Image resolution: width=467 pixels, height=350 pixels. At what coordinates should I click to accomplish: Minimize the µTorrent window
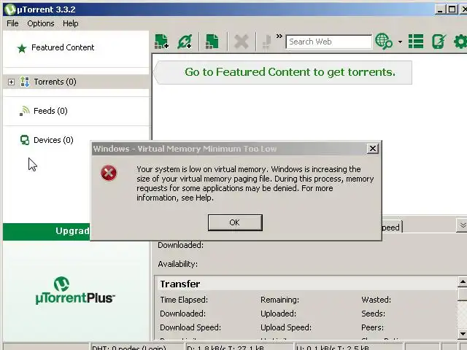(440, 9)
